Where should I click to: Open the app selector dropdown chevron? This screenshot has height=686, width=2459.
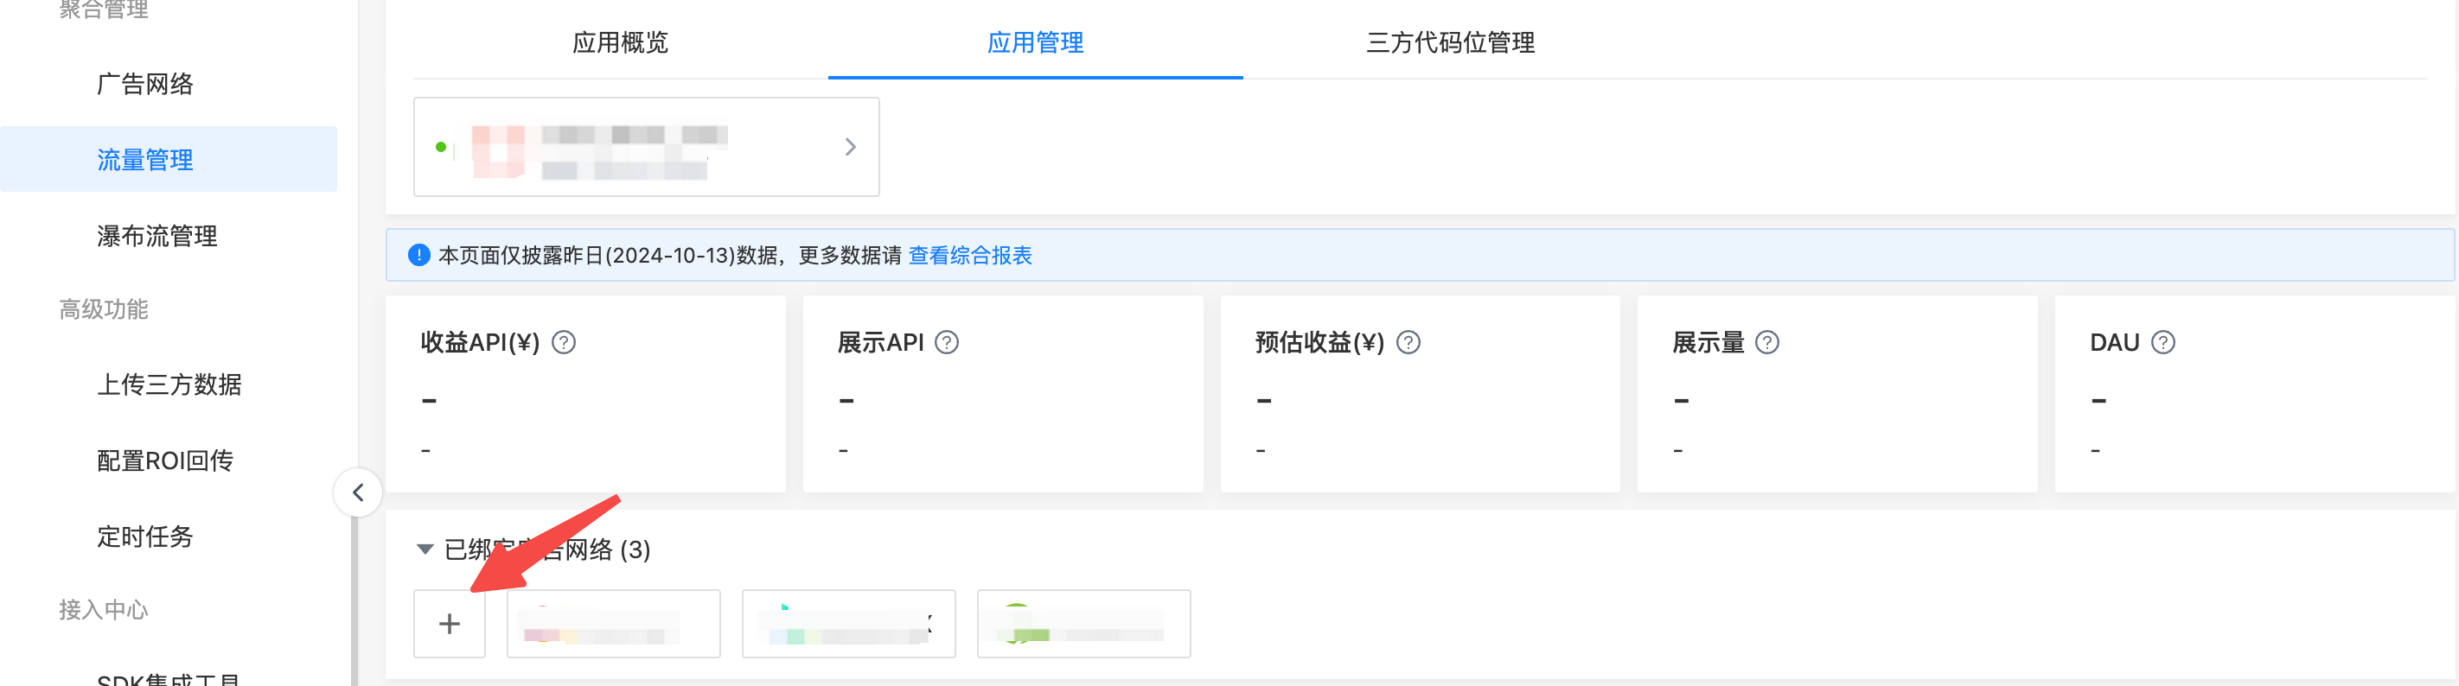(850, 147)
